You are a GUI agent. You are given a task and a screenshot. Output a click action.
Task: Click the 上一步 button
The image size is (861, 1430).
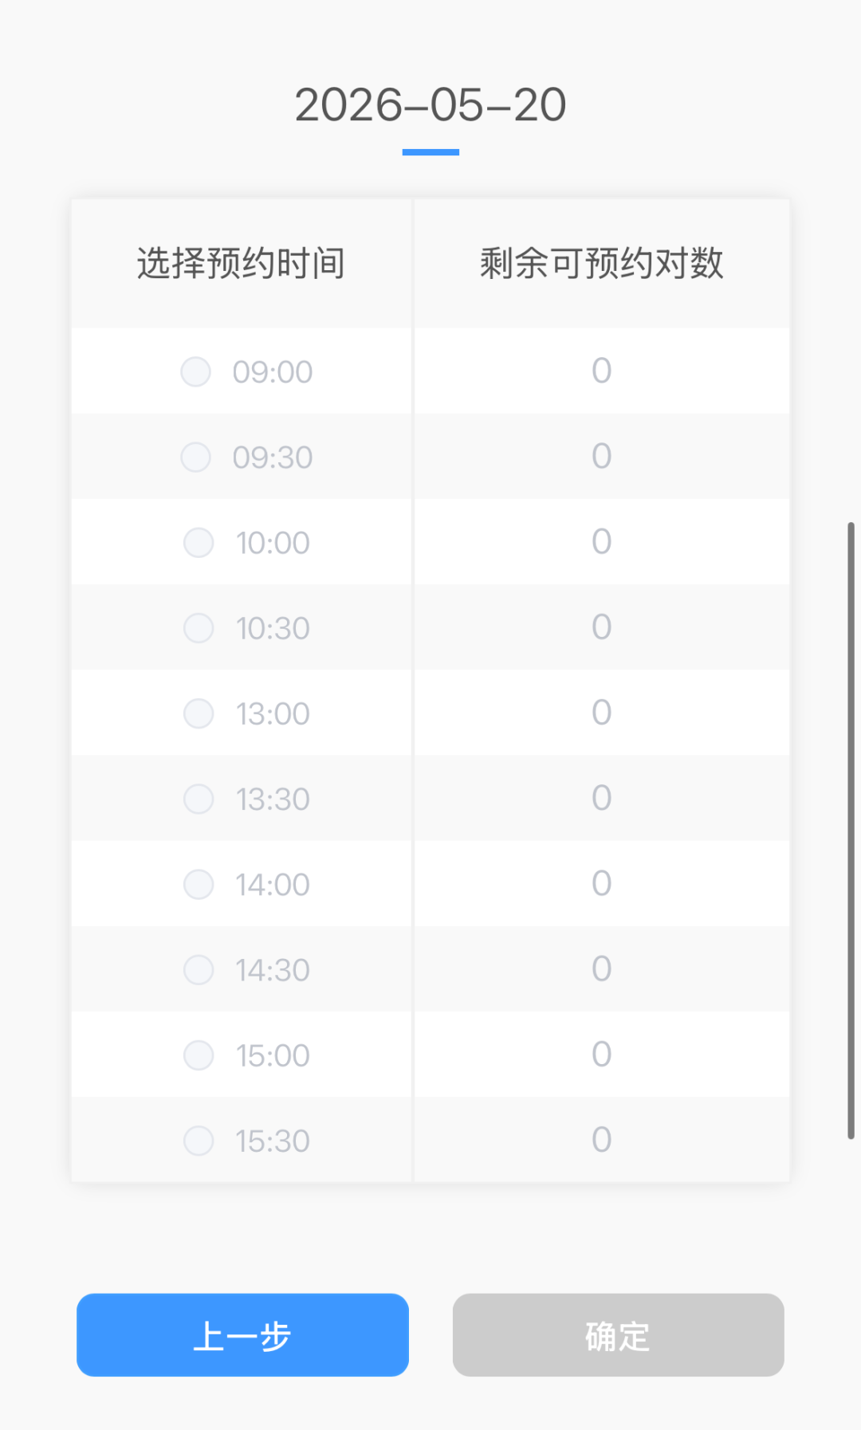(x=242, y=1335)
